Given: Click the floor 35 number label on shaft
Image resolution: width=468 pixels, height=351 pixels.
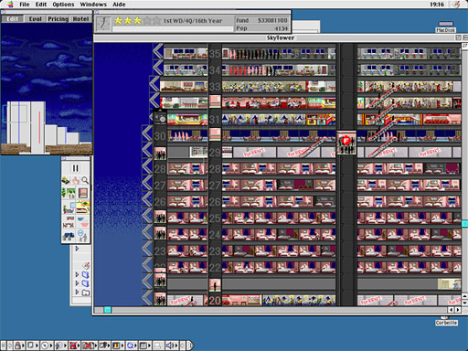Looking at the screenshot, I should (x=215, y=54).
